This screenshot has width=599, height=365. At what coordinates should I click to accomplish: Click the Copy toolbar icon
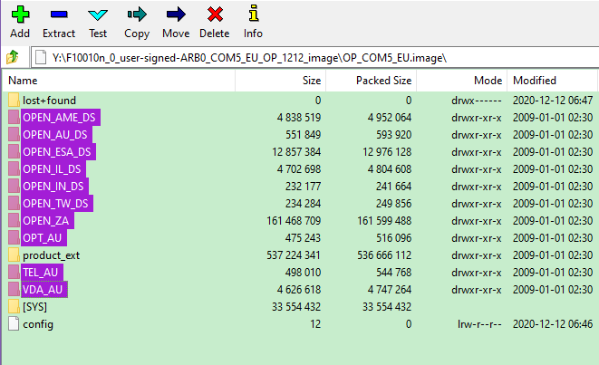tap(137, 14)
